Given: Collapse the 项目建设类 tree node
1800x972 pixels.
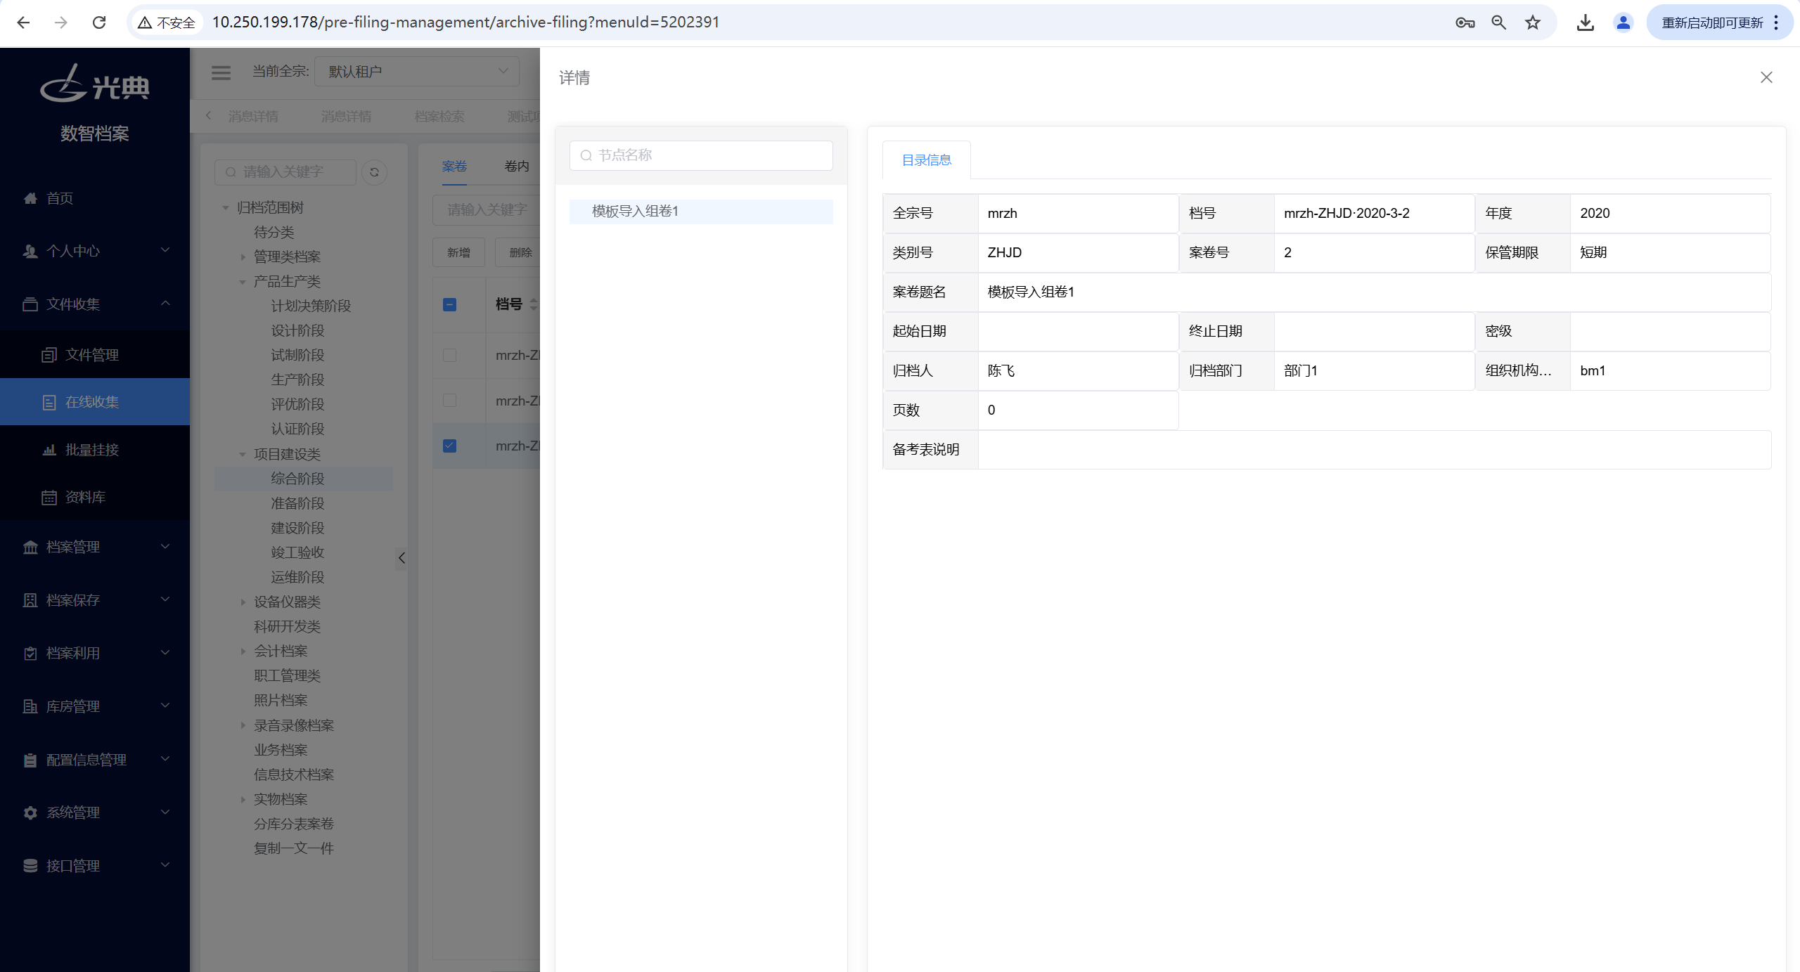Looking at the screenshot, I should (243, 455).
